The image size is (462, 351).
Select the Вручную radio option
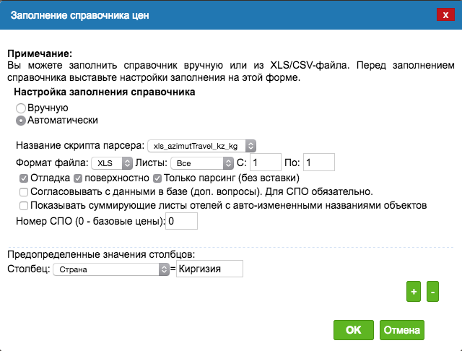[x=21, y=108]
